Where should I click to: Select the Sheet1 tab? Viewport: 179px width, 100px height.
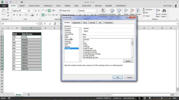click(18, 94)
